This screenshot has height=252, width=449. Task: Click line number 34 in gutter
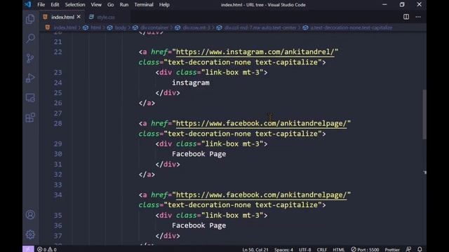pos(58,195)
